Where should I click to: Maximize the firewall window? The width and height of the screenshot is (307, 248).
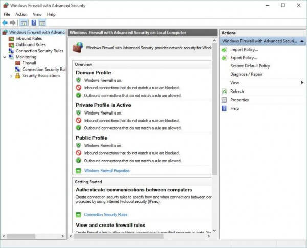tap(283, 5)
